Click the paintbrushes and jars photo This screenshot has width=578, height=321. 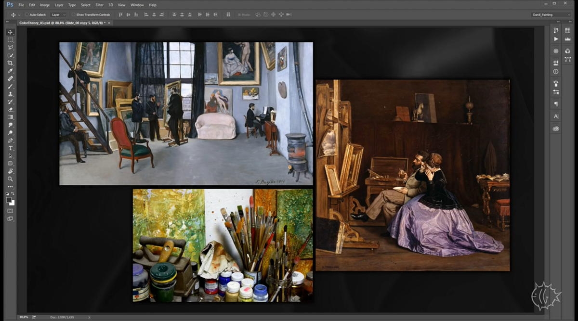pyautogui.click(x=223, y=245)
